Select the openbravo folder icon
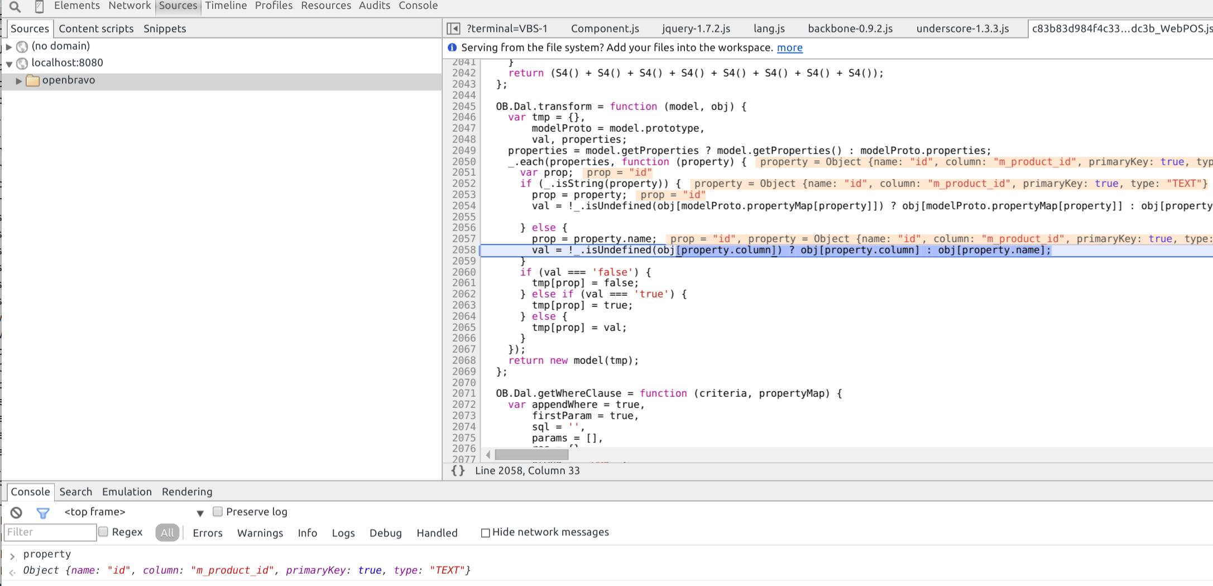The image size is (1213, 586). 33,80
